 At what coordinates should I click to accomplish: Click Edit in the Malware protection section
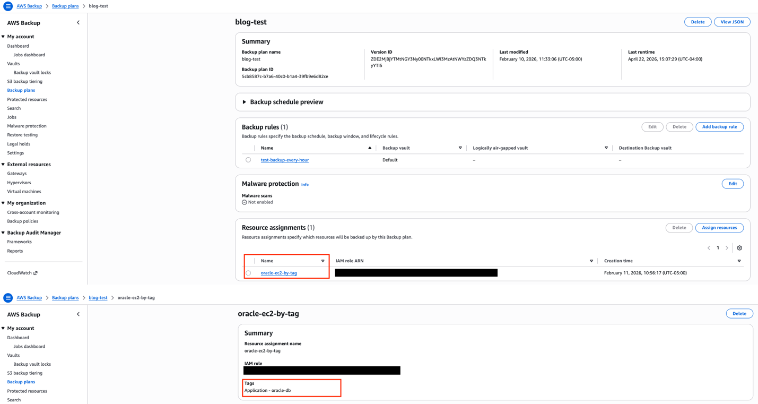coord(733,184)
